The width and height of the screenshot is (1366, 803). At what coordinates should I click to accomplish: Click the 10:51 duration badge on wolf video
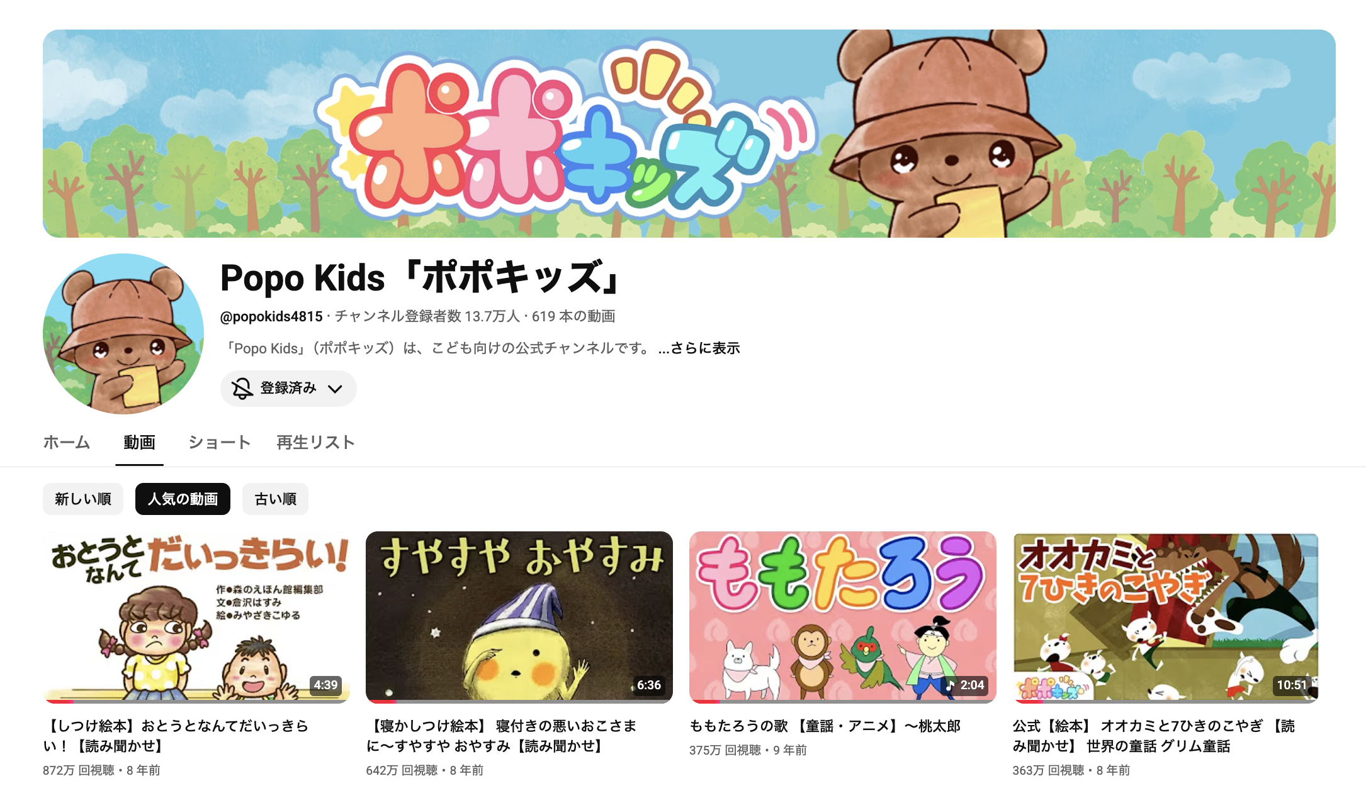tap(1291, 685)
